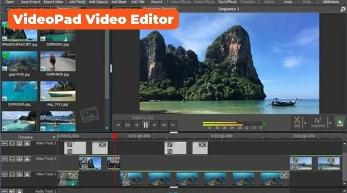This screenshot has height=193, width=347.
Task: Click the next clip playback button
Action: (164, 125)
